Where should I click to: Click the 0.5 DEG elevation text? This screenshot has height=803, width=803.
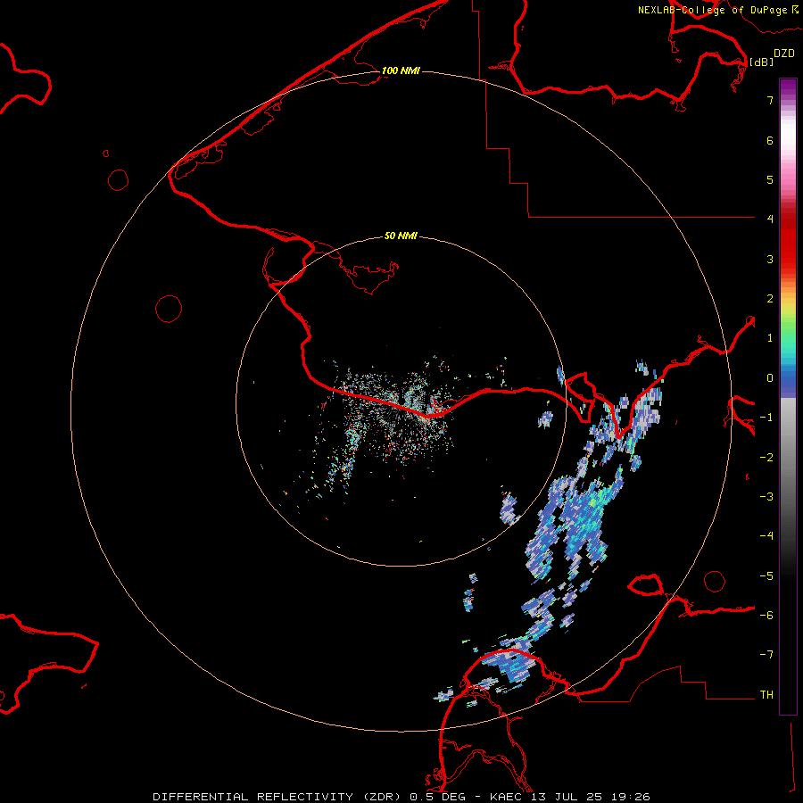click(438, 797)
